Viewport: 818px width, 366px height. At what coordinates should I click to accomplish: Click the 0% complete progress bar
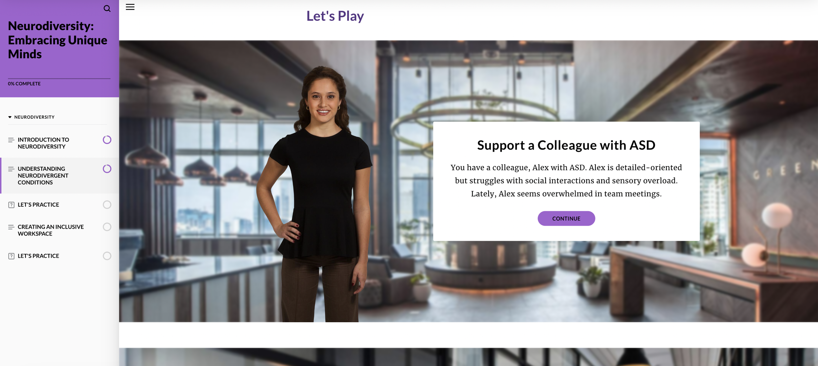tap(59, 78)
